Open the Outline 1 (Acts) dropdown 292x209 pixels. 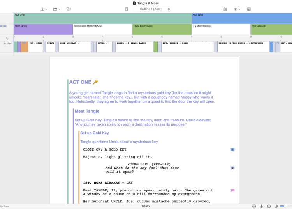[x=155, y=9]
